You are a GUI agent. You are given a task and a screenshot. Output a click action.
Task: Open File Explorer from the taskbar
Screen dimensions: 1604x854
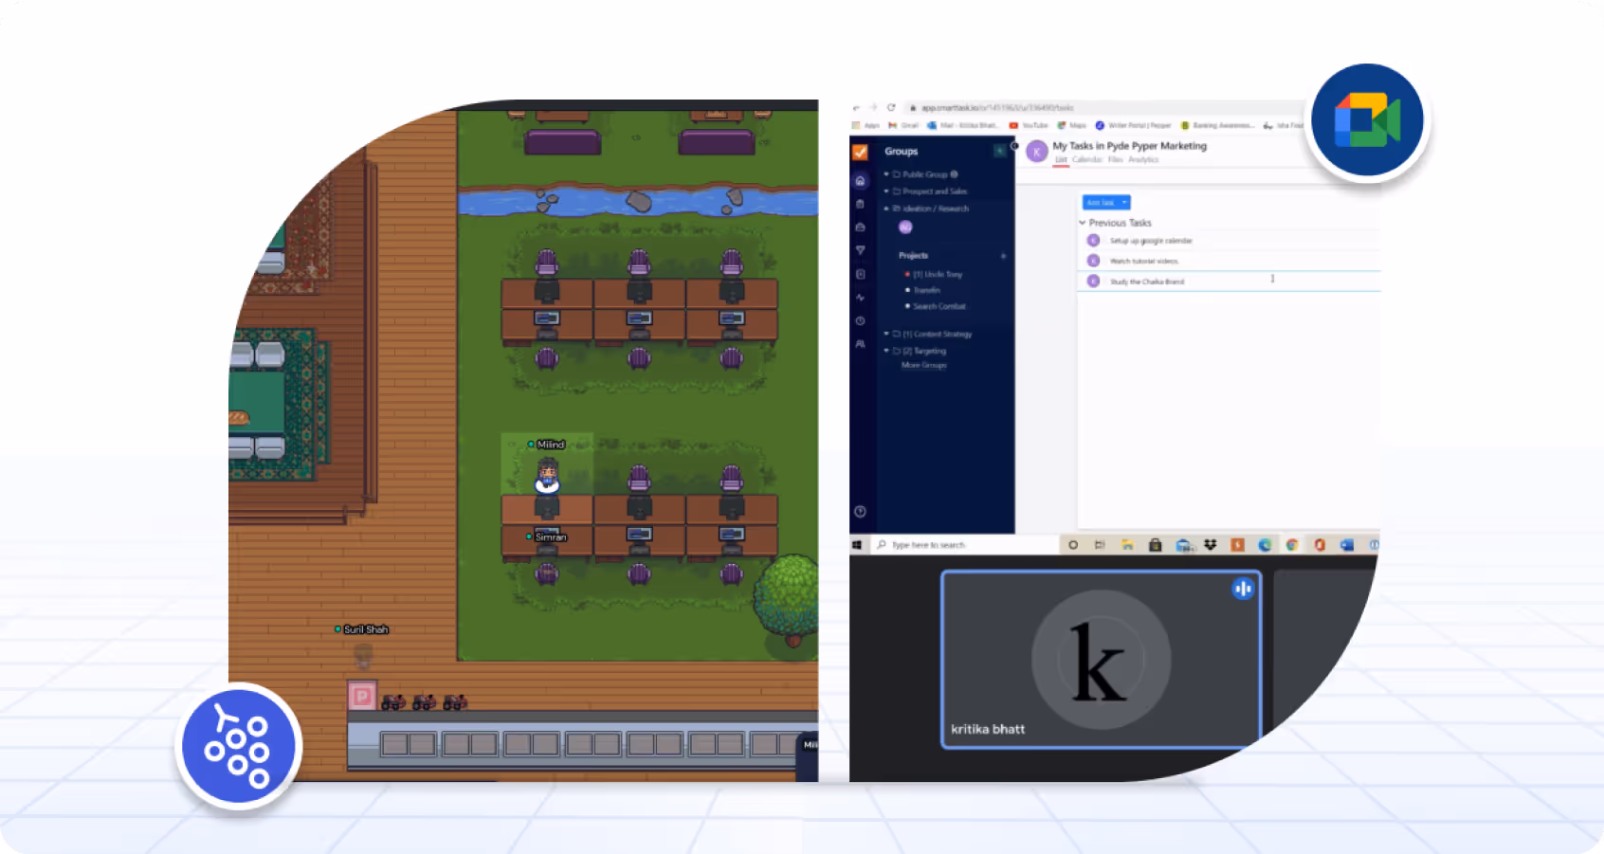(x=1127, y=545)
